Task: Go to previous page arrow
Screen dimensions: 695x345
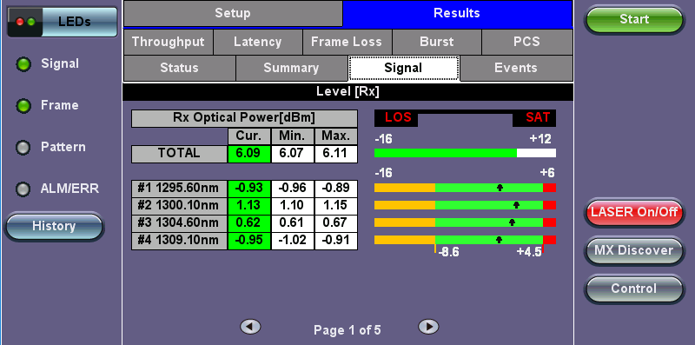Action: point(250,327)
